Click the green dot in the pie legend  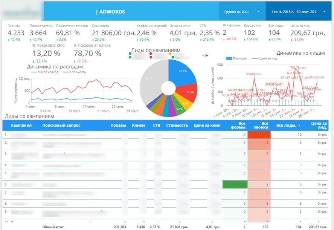pos(130,57)
